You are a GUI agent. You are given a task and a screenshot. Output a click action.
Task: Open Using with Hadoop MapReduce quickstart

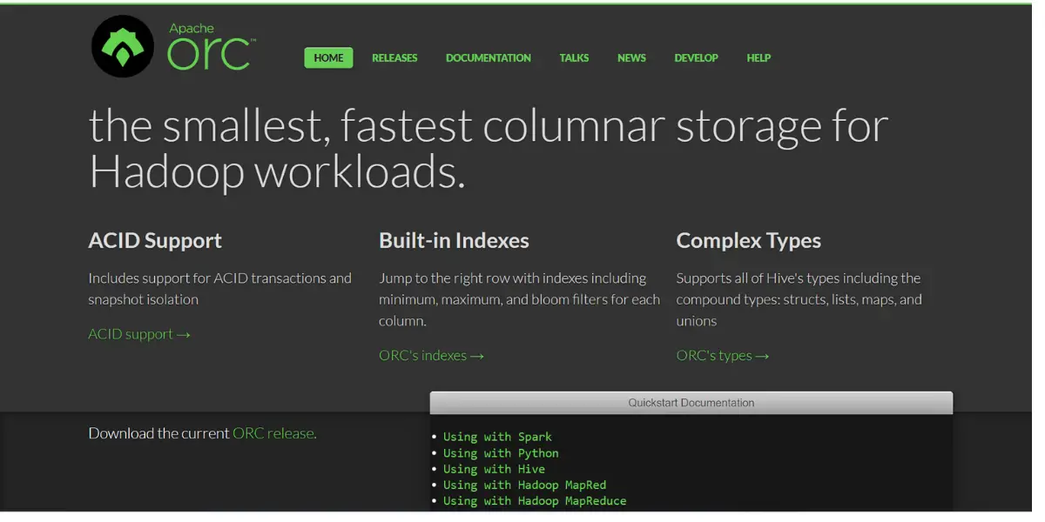click(535, 501)
